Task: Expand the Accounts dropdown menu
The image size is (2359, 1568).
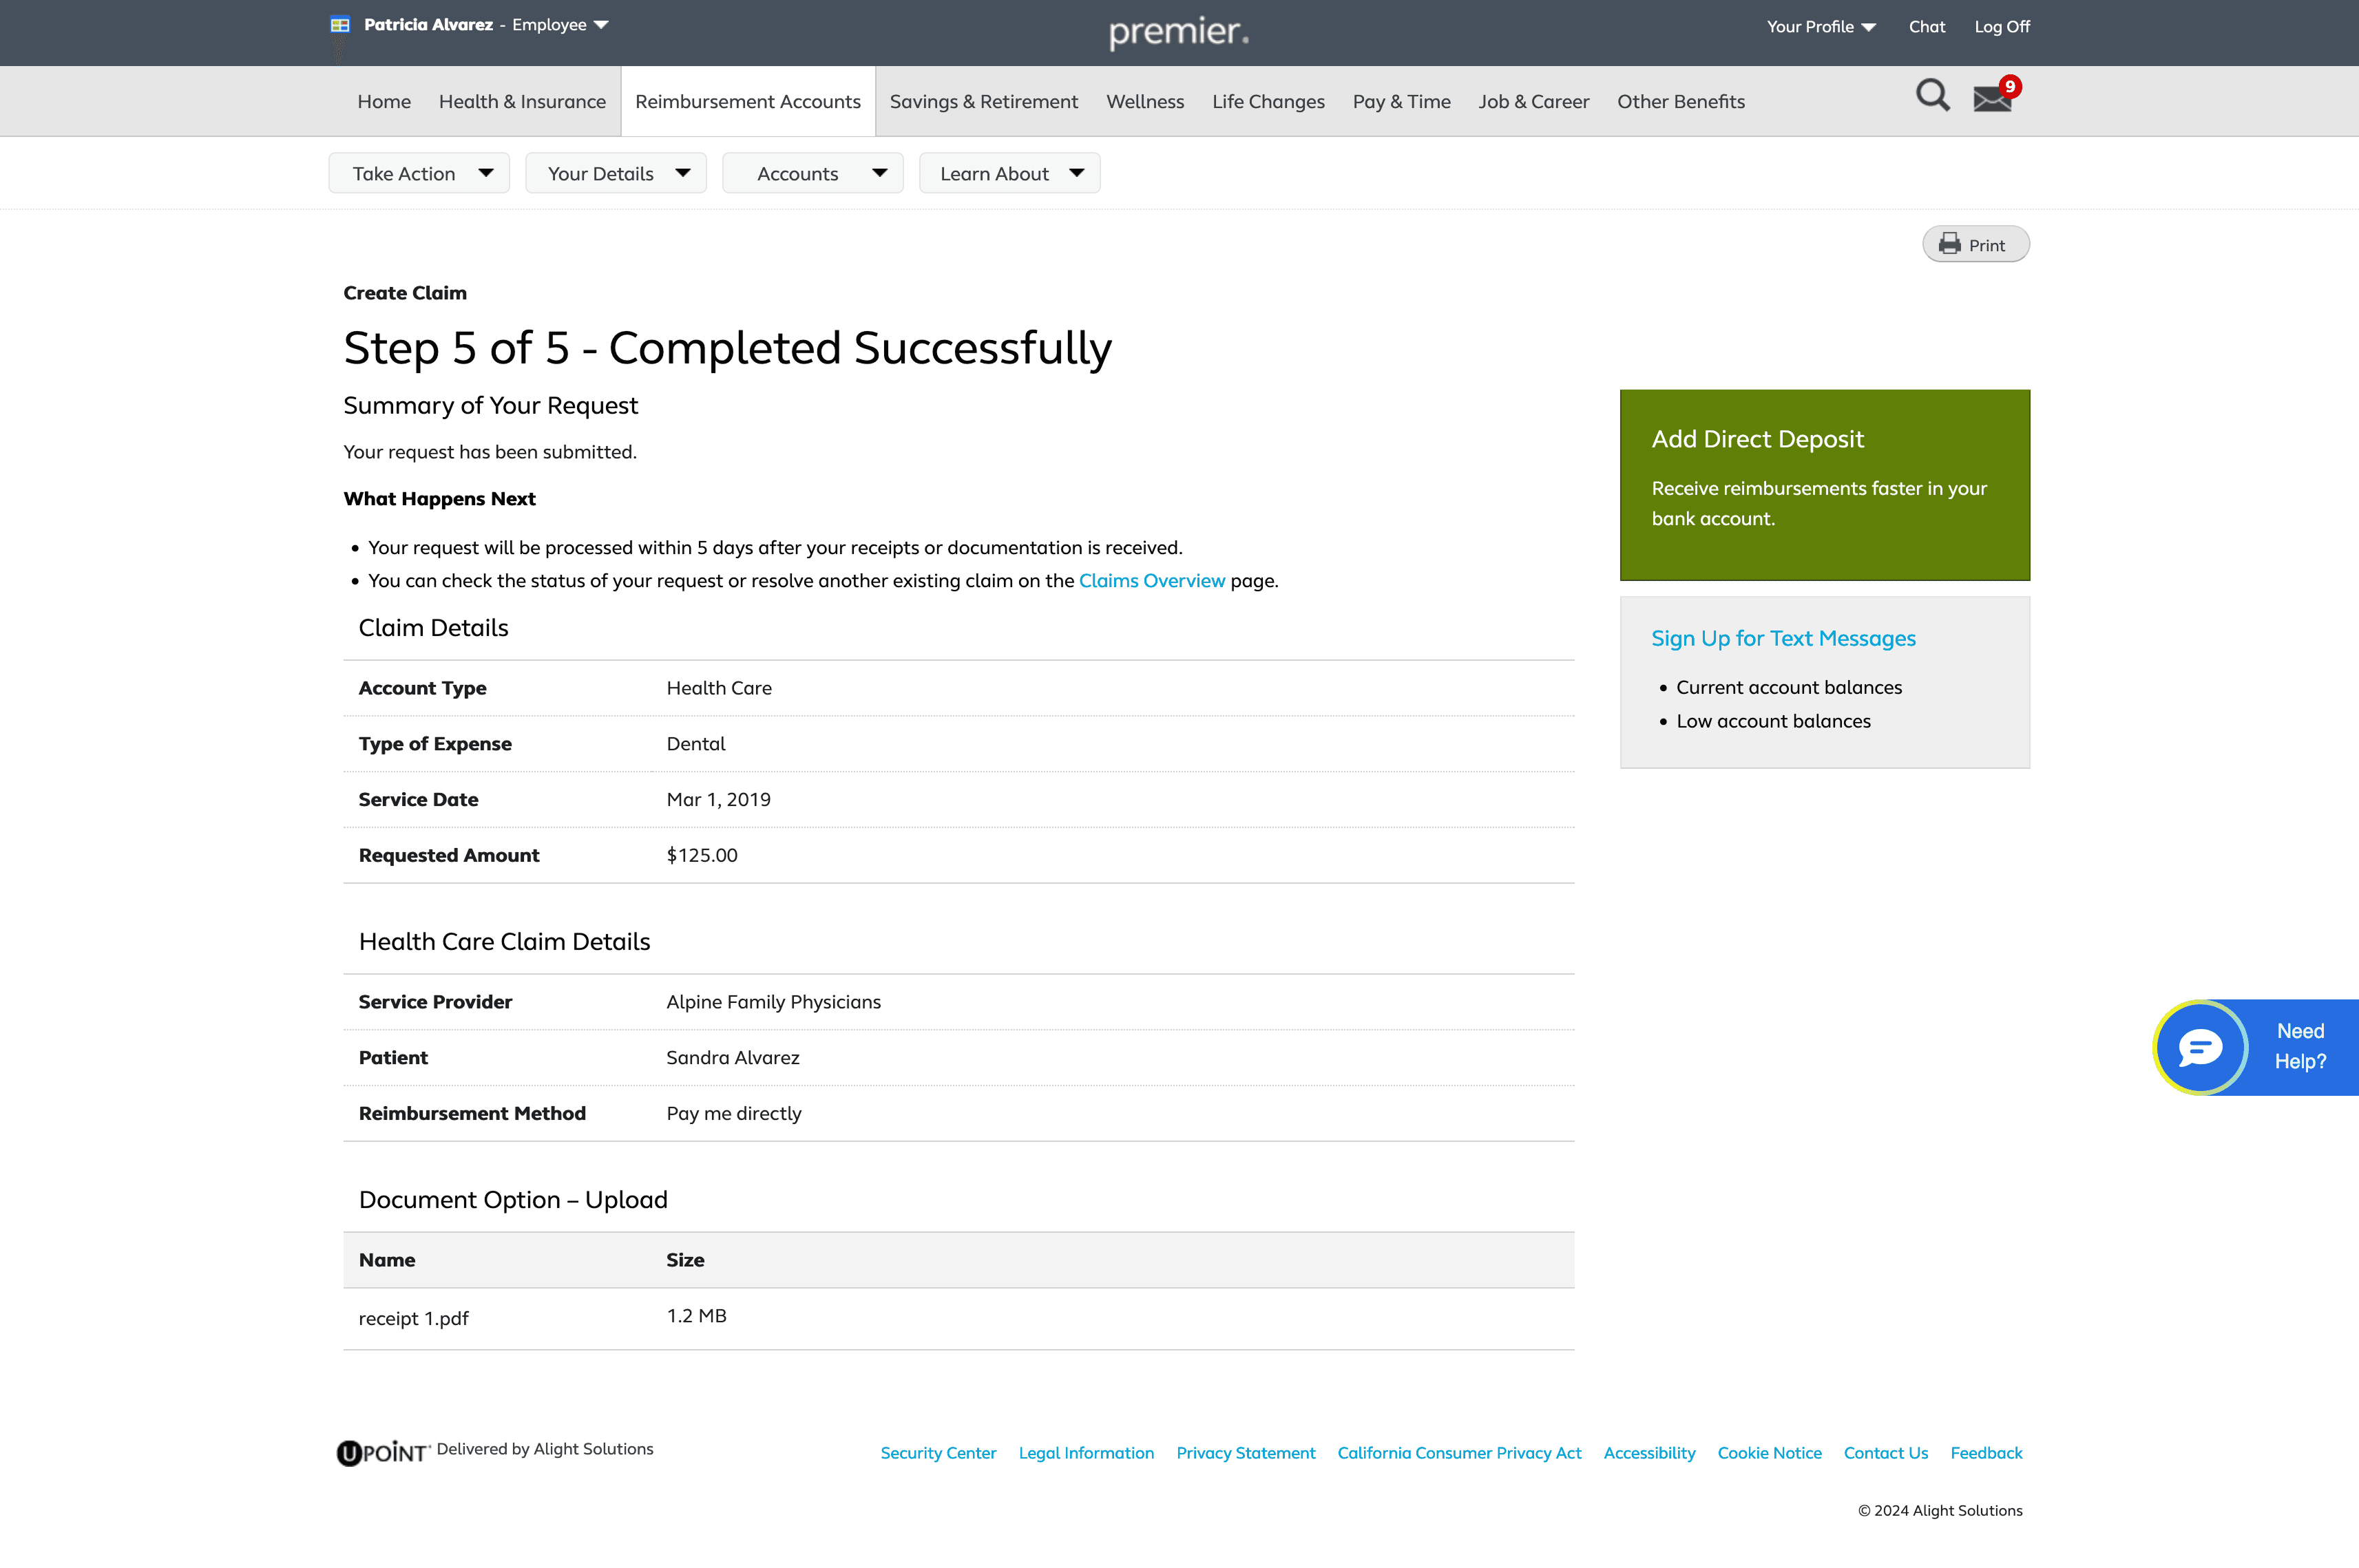Action: point(812,173)
